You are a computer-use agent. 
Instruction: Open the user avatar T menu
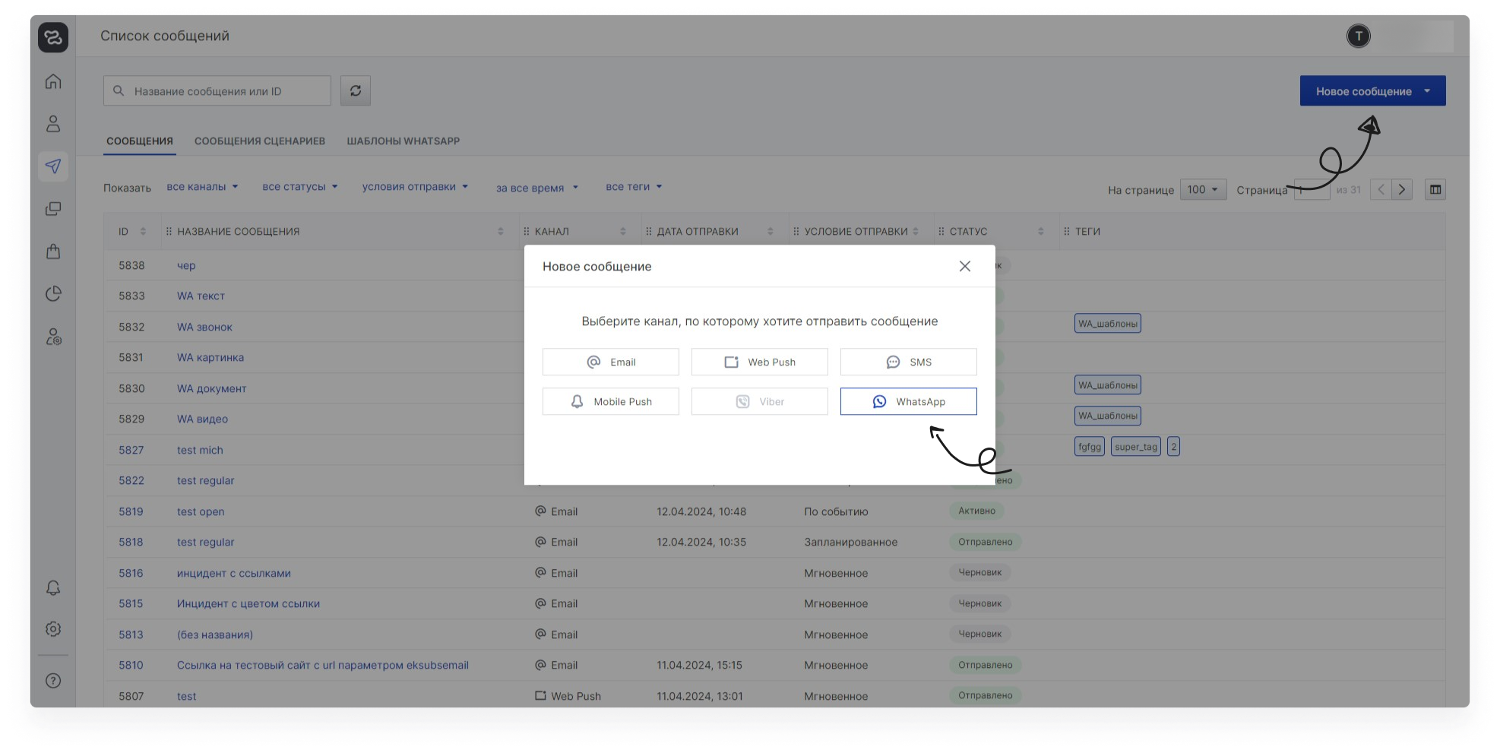point(1359,36)
